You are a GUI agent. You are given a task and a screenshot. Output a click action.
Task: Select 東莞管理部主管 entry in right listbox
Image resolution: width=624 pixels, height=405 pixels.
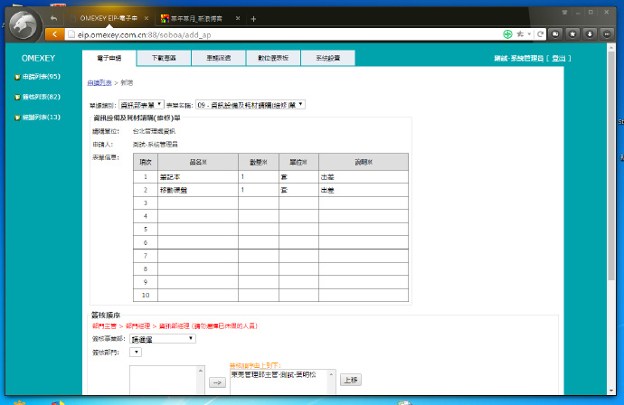pyautogui.click(x=273, y=375)
